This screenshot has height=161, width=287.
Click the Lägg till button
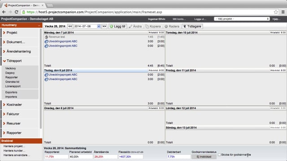[117, 26]
